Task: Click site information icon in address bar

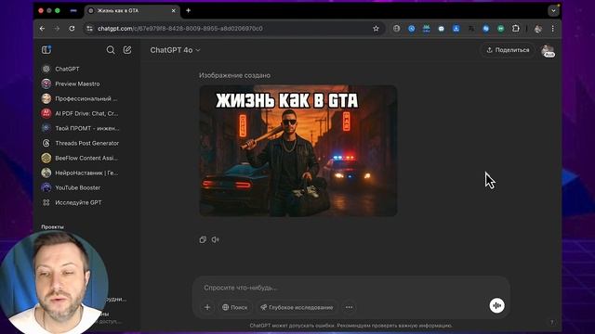Action: [x=89, y=29]
